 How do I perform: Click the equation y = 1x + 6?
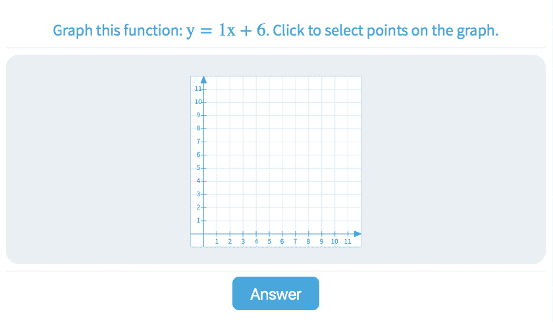tap(227, 31)
